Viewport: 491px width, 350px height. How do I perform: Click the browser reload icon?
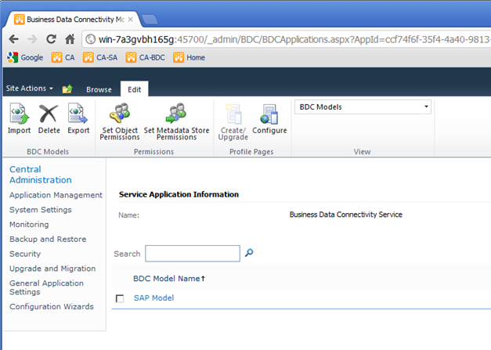[52, 38]
